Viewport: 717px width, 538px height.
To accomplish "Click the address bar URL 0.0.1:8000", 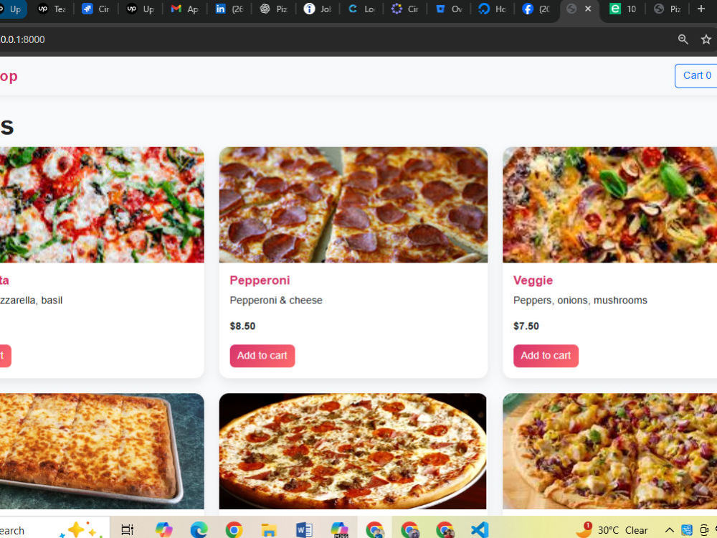I will coord(22,39).
